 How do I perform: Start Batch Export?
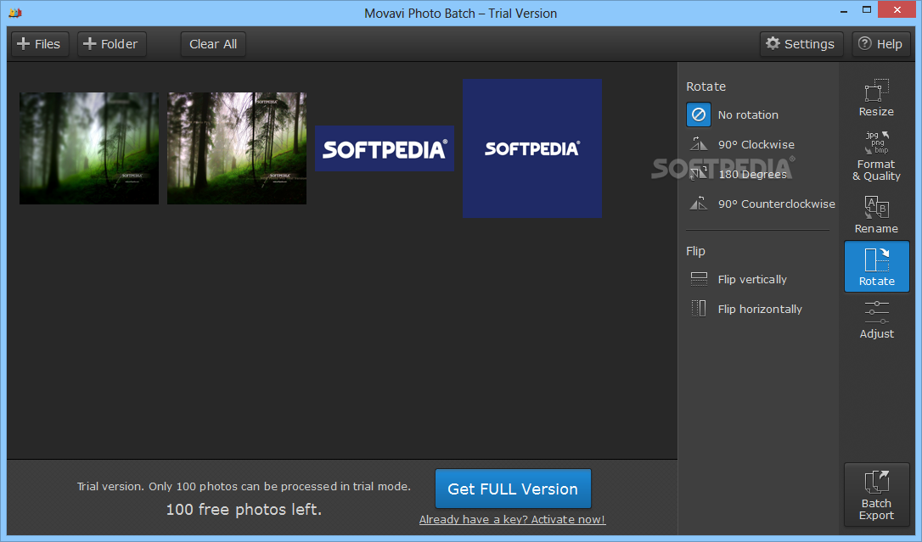coord(876,495)
